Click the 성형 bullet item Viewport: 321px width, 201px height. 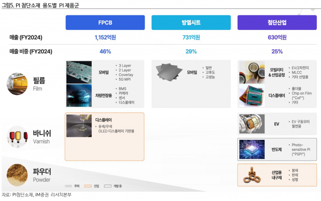click(295, 179)
